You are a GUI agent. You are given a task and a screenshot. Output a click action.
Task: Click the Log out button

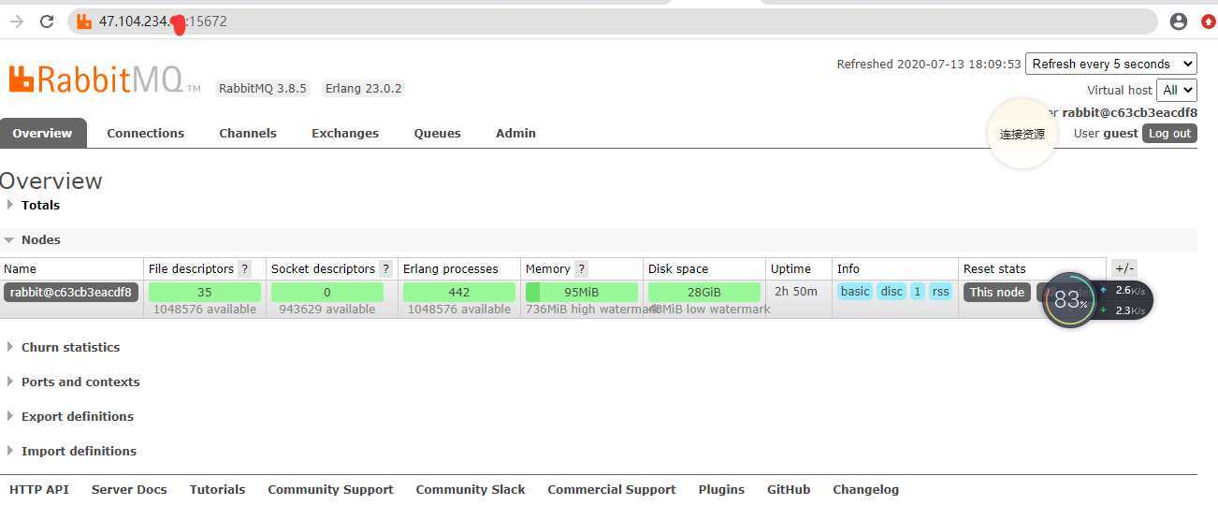coord(1169,133)
